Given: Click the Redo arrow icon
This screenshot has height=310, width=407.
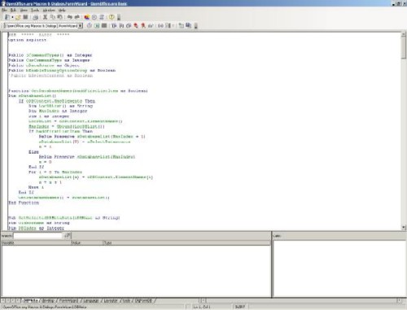Looking at the screenshot, I should coord(77,17).
